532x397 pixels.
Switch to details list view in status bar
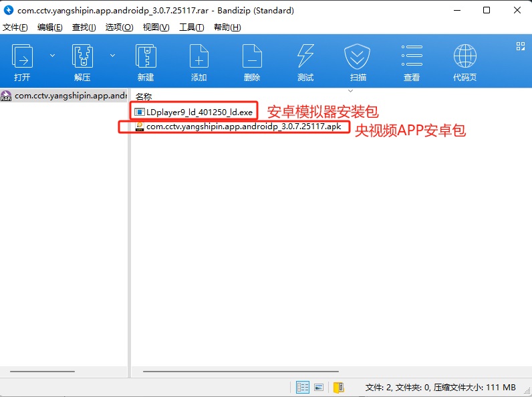[303, 387]
